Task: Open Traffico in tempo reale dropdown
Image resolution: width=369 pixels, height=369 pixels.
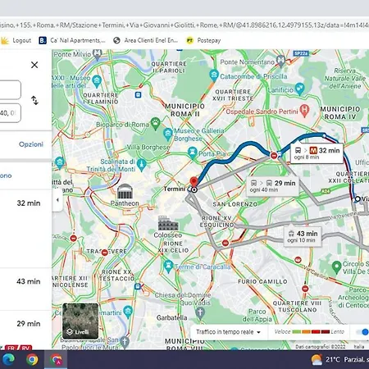Action: 228,332
